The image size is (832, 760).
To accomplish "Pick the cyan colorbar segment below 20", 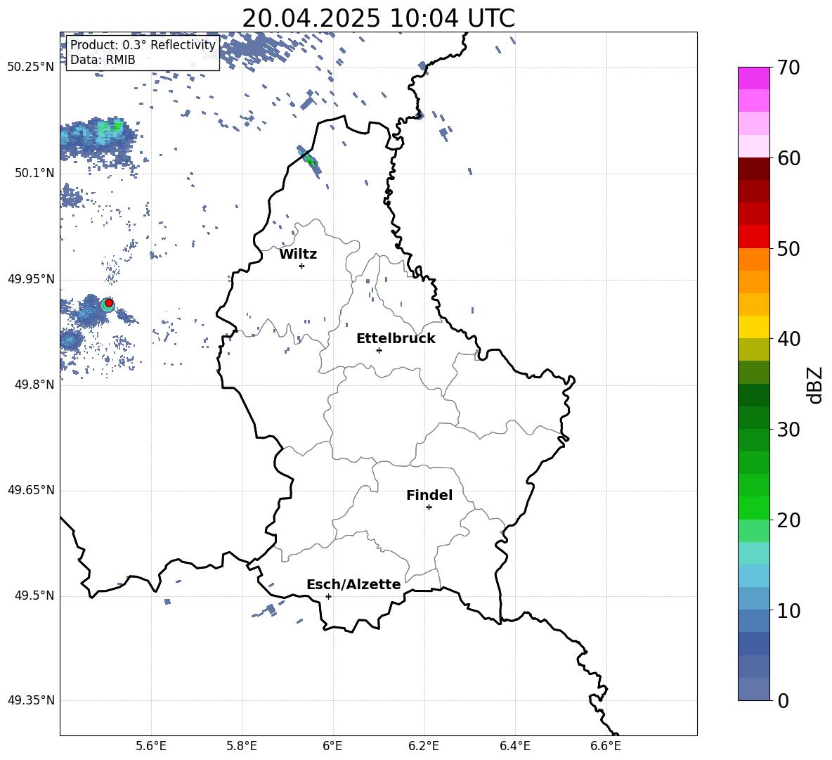I will click(x=754, y=553).
